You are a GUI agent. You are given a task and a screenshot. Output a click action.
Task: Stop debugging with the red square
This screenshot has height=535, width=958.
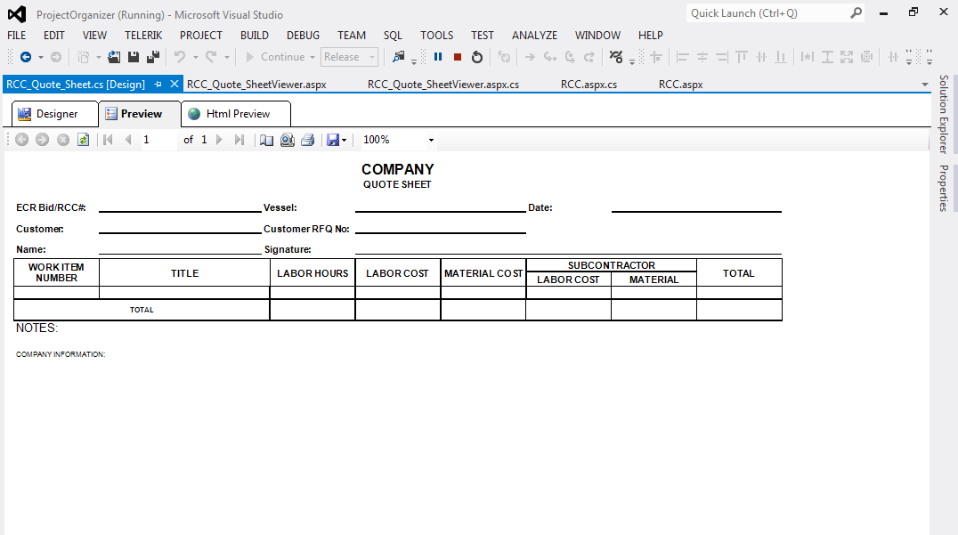(x=458, y=57)
